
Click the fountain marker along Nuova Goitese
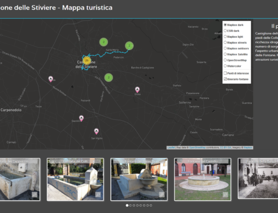51,79
